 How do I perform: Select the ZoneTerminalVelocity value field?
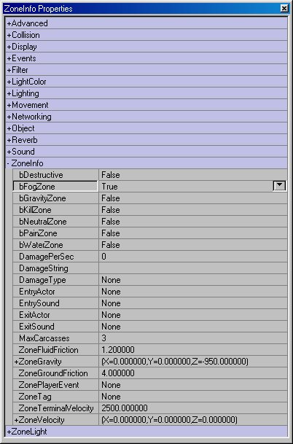193,408
